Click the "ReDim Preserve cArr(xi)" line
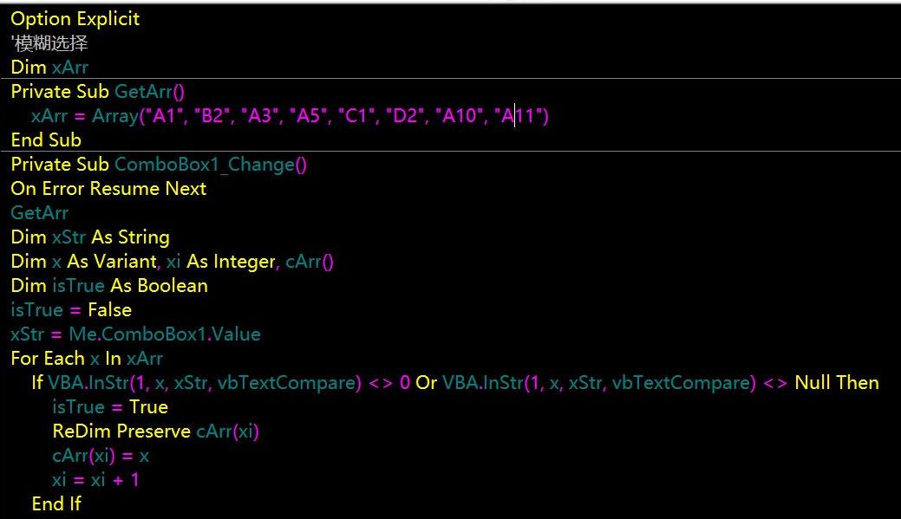 155,431
